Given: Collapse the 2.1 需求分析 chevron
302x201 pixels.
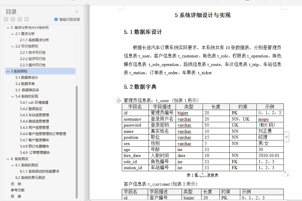Looking at the screenshot, I should click(x=13, y=34).
